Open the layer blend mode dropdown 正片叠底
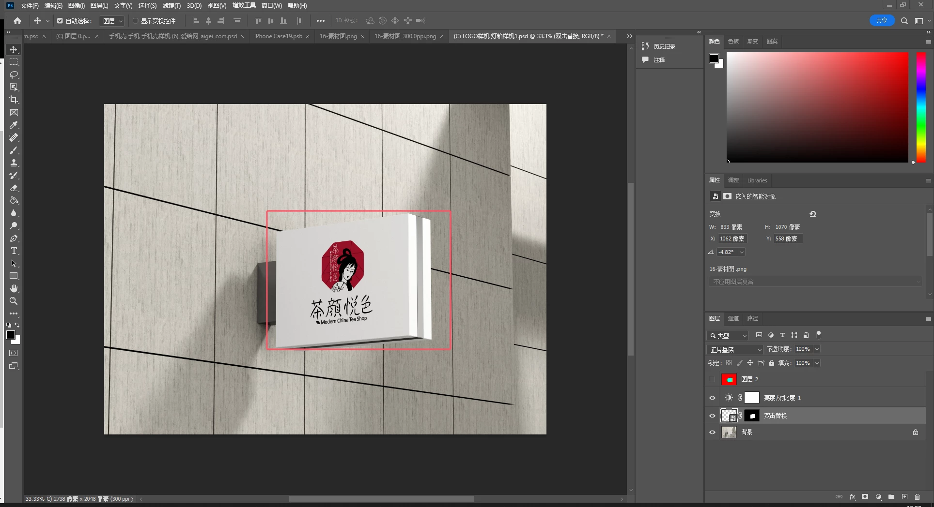 [735, 349]
